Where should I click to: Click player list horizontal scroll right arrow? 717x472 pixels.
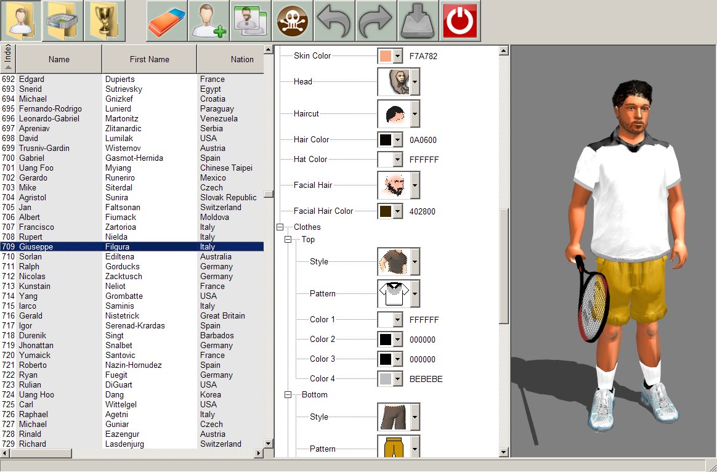(x=259, y=454)
